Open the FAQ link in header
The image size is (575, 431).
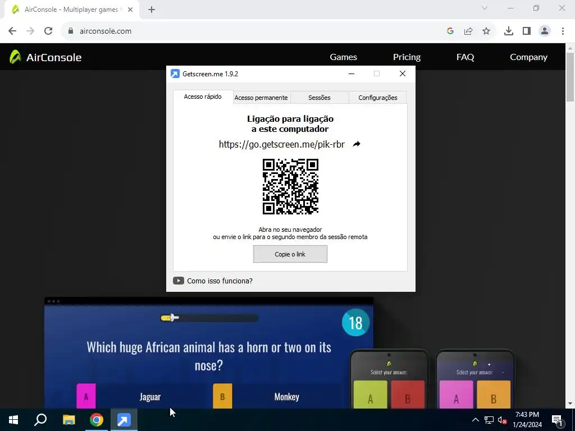point(465,57)
